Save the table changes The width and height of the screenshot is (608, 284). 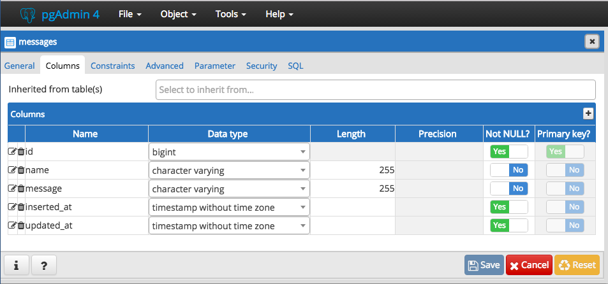tap(484, 265)
